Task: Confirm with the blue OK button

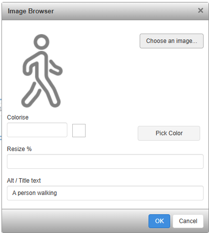Action: (x=159, y=221)
